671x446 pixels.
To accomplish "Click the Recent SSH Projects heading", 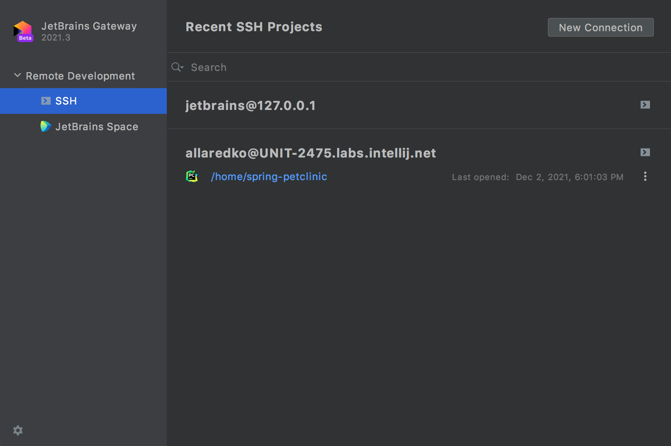I will (254, 27).
